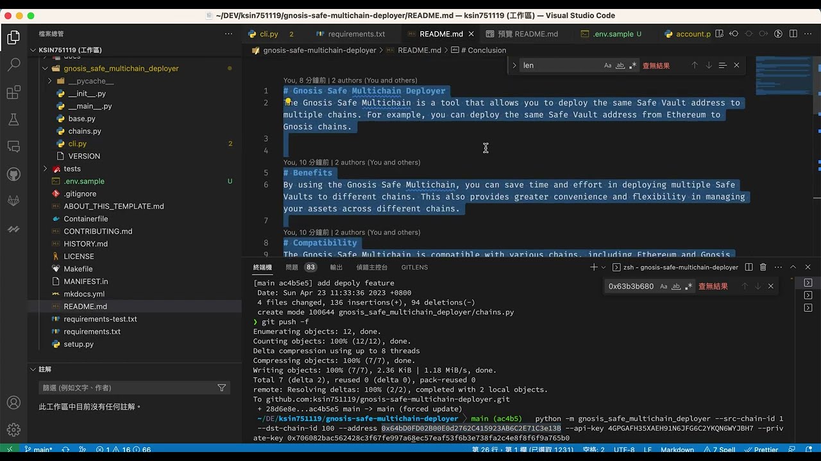Kill the terminal with trash icon
The width and height of the screenshot is (821, 461).
763,267
